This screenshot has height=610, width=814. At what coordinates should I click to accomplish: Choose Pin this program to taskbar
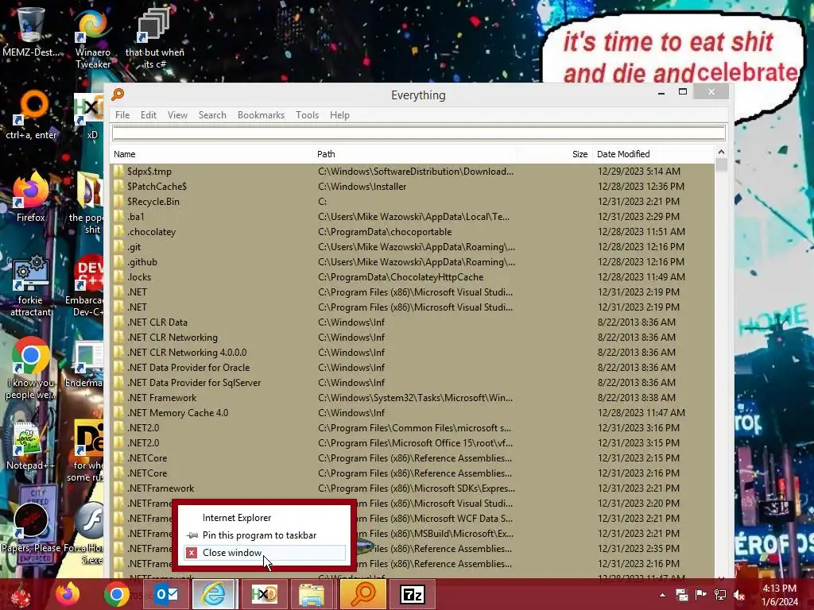pyautogui.click(x=264, y=535)
